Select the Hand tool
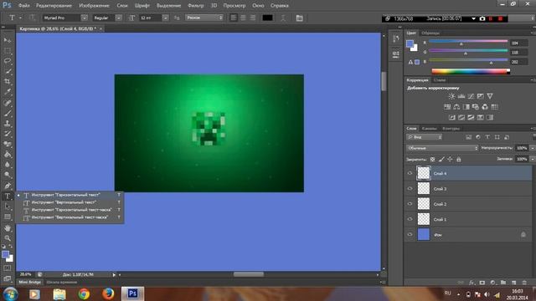This screenshot has width=536, height=301. [x=8, y=227]
